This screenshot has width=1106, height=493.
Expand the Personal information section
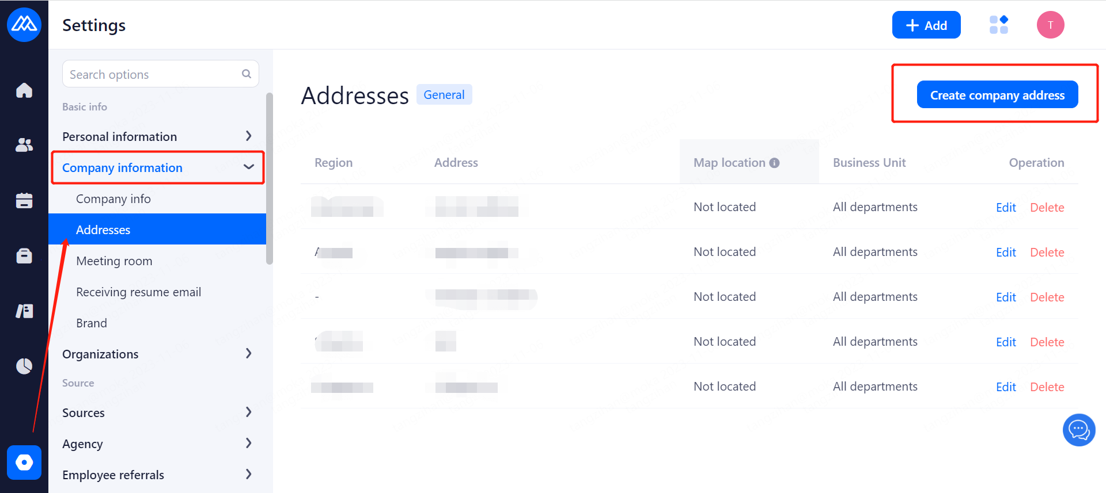(x=157, y=136)
